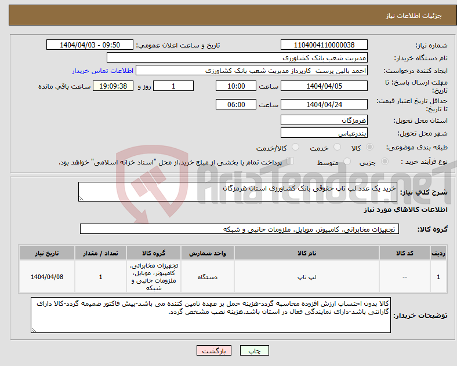Screen dimensions: 457x366
Task: Click the شماره نیاز field 1104004110000038
Action: click(x=324, y=45)
